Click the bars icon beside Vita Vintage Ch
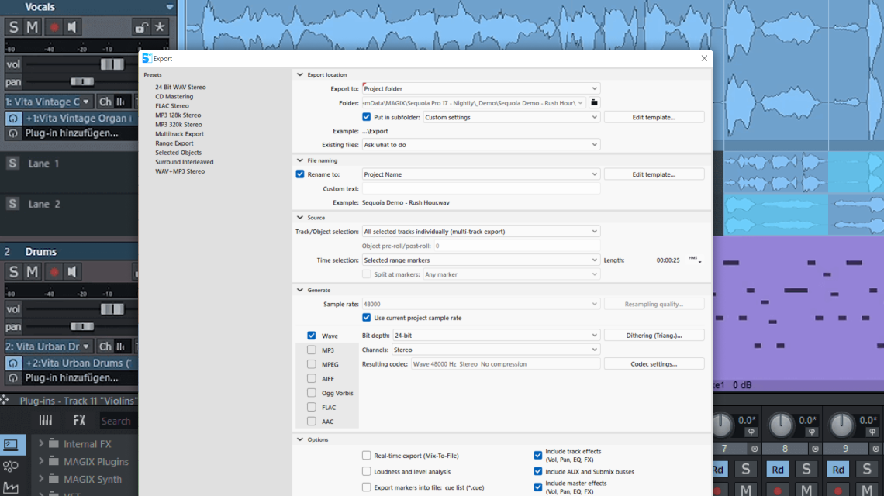The height and width of the screenshot is (496, 884). tap(121, 102)
